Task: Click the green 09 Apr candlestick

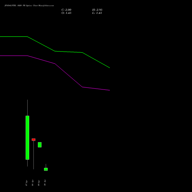Action: (x=40, y=145)
